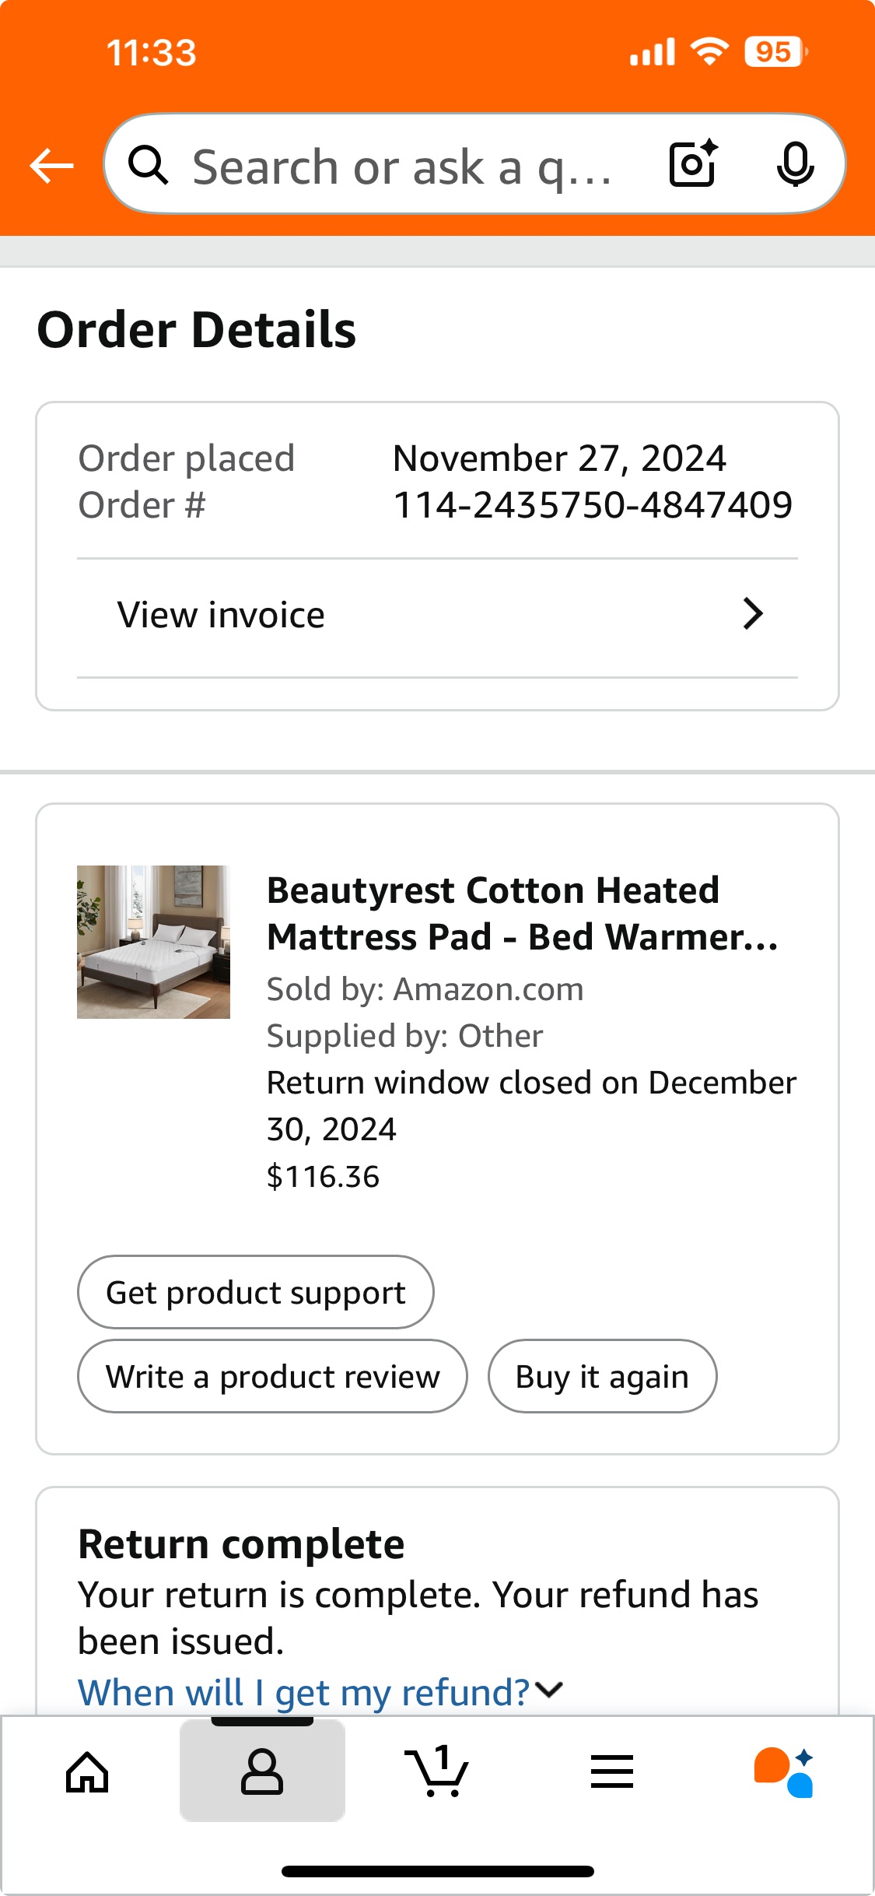Click Get product support button
Image resolution: width=875 pixels, height=1896 pixels.
pyautogui.click(x=256, y=1292)
